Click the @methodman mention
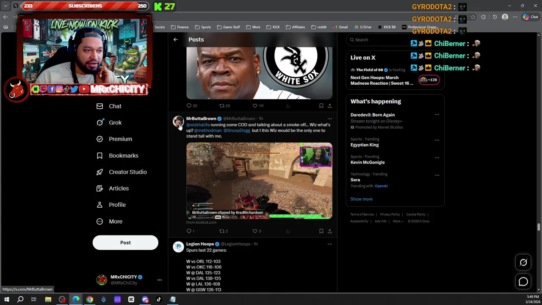The width and height of the screenshot is (542, 305). tap(208, 130)
